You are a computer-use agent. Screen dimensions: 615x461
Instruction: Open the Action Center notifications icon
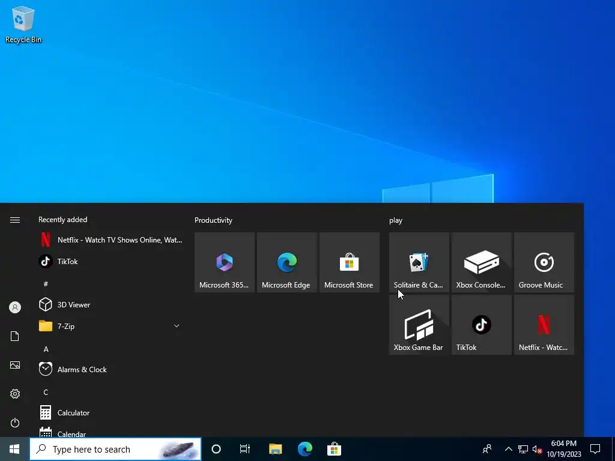[x=595, y=449]
